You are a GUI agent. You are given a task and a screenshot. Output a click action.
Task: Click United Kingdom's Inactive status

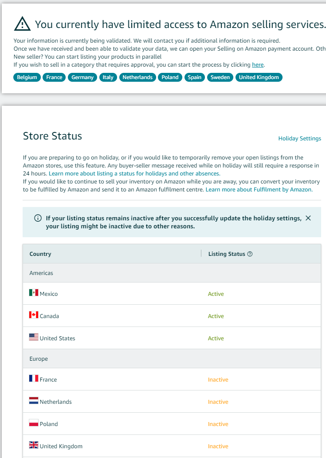218,446
